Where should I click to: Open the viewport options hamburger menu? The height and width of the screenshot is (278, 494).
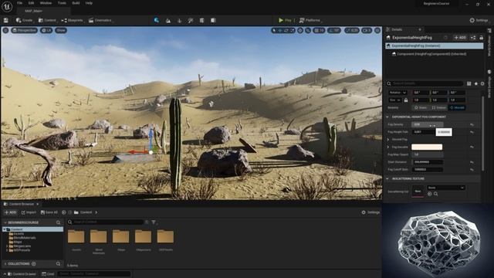[x=5, y=30]
